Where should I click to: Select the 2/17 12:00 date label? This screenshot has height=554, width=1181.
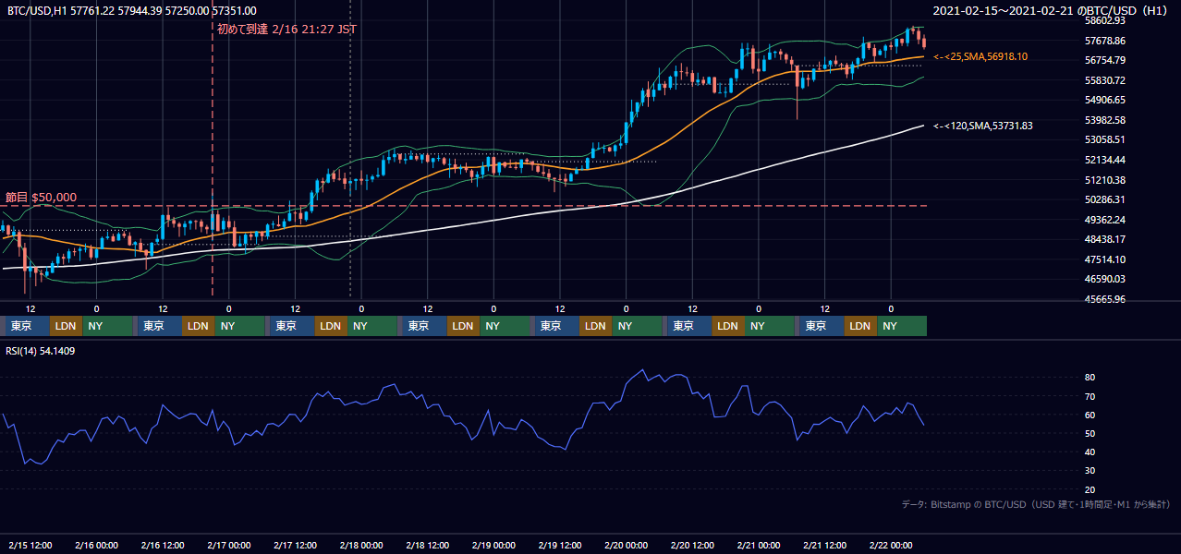(x=296, y=546)
